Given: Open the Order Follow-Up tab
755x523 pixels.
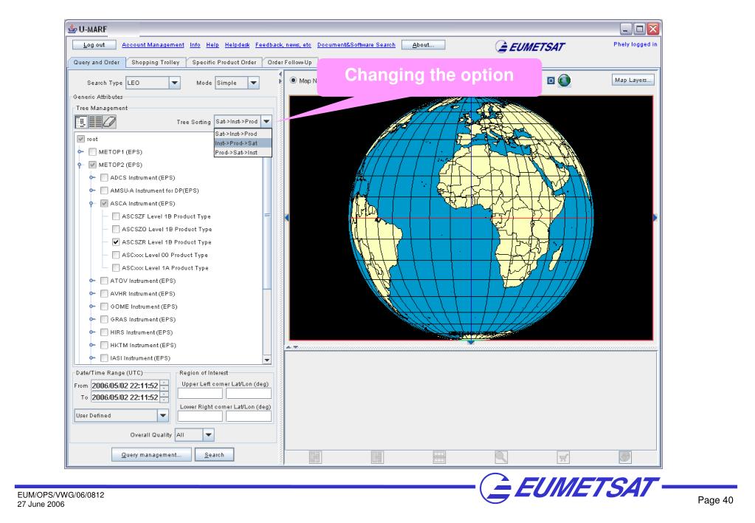Looking at the screenshot, I should coord(289,63).
